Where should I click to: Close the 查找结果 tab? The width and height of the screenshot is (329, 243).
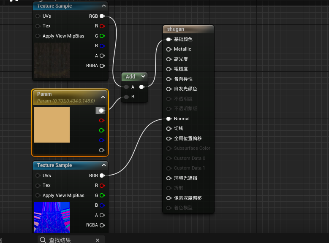point(98,240)
